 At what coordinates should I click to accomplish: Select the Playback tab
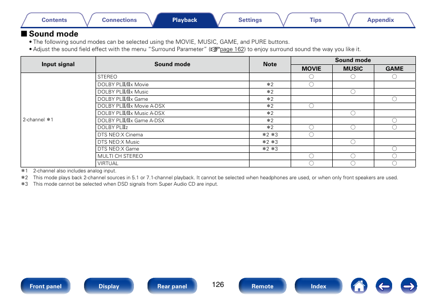[x=185, y=20]
